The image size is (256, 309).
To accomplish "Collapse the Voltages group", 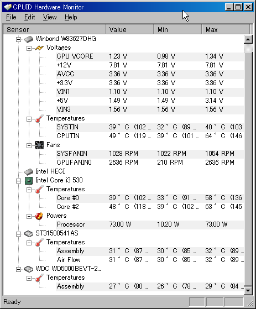I will tap(29, 48).
